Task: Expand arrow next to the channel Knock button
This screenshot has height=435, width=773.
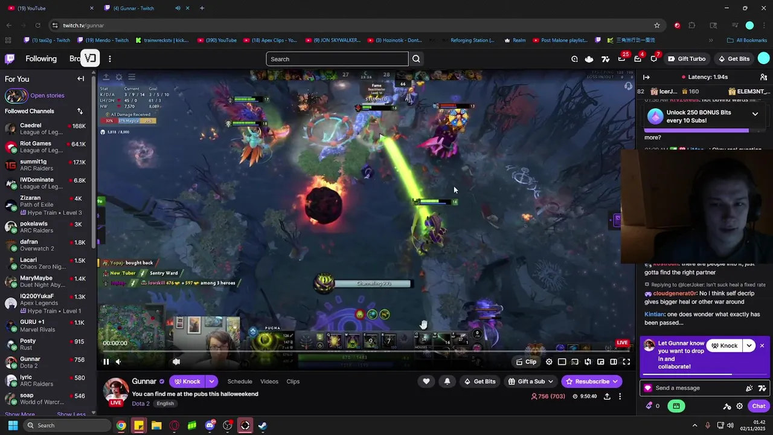Action: pos(211,381)
